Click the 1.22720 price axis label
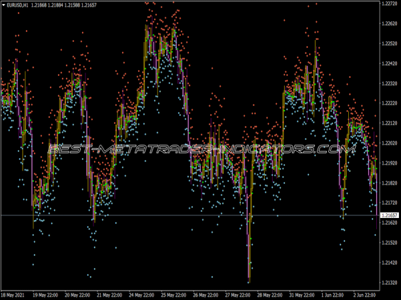The width and height of the screenshot is (401, 300). coord(389,4)
